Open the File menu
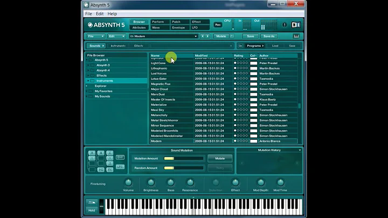The height and width of the screenshot is (218, 388). 88,13
